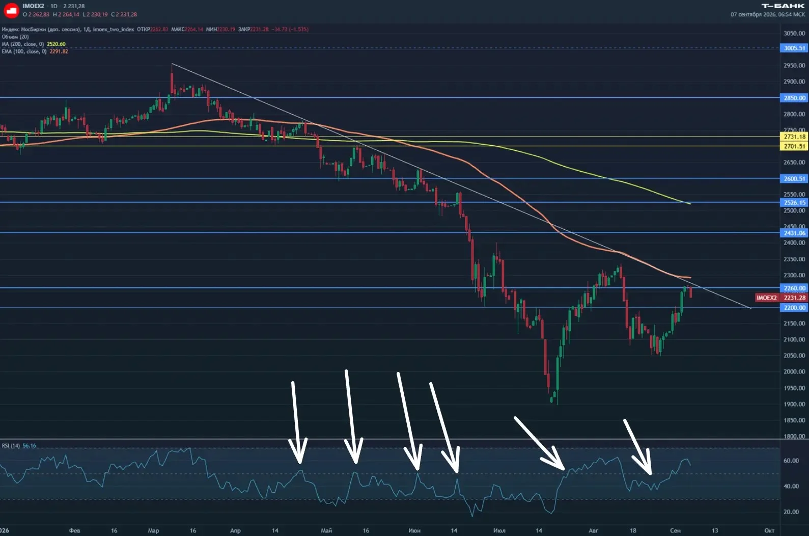Click the 2200.00 horizontal line price label
The height and width of the screenshot is (536, 809).
[x=794, y=308]
